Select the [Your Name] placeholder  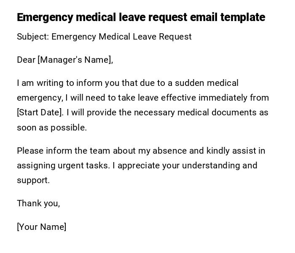(42, 227)
